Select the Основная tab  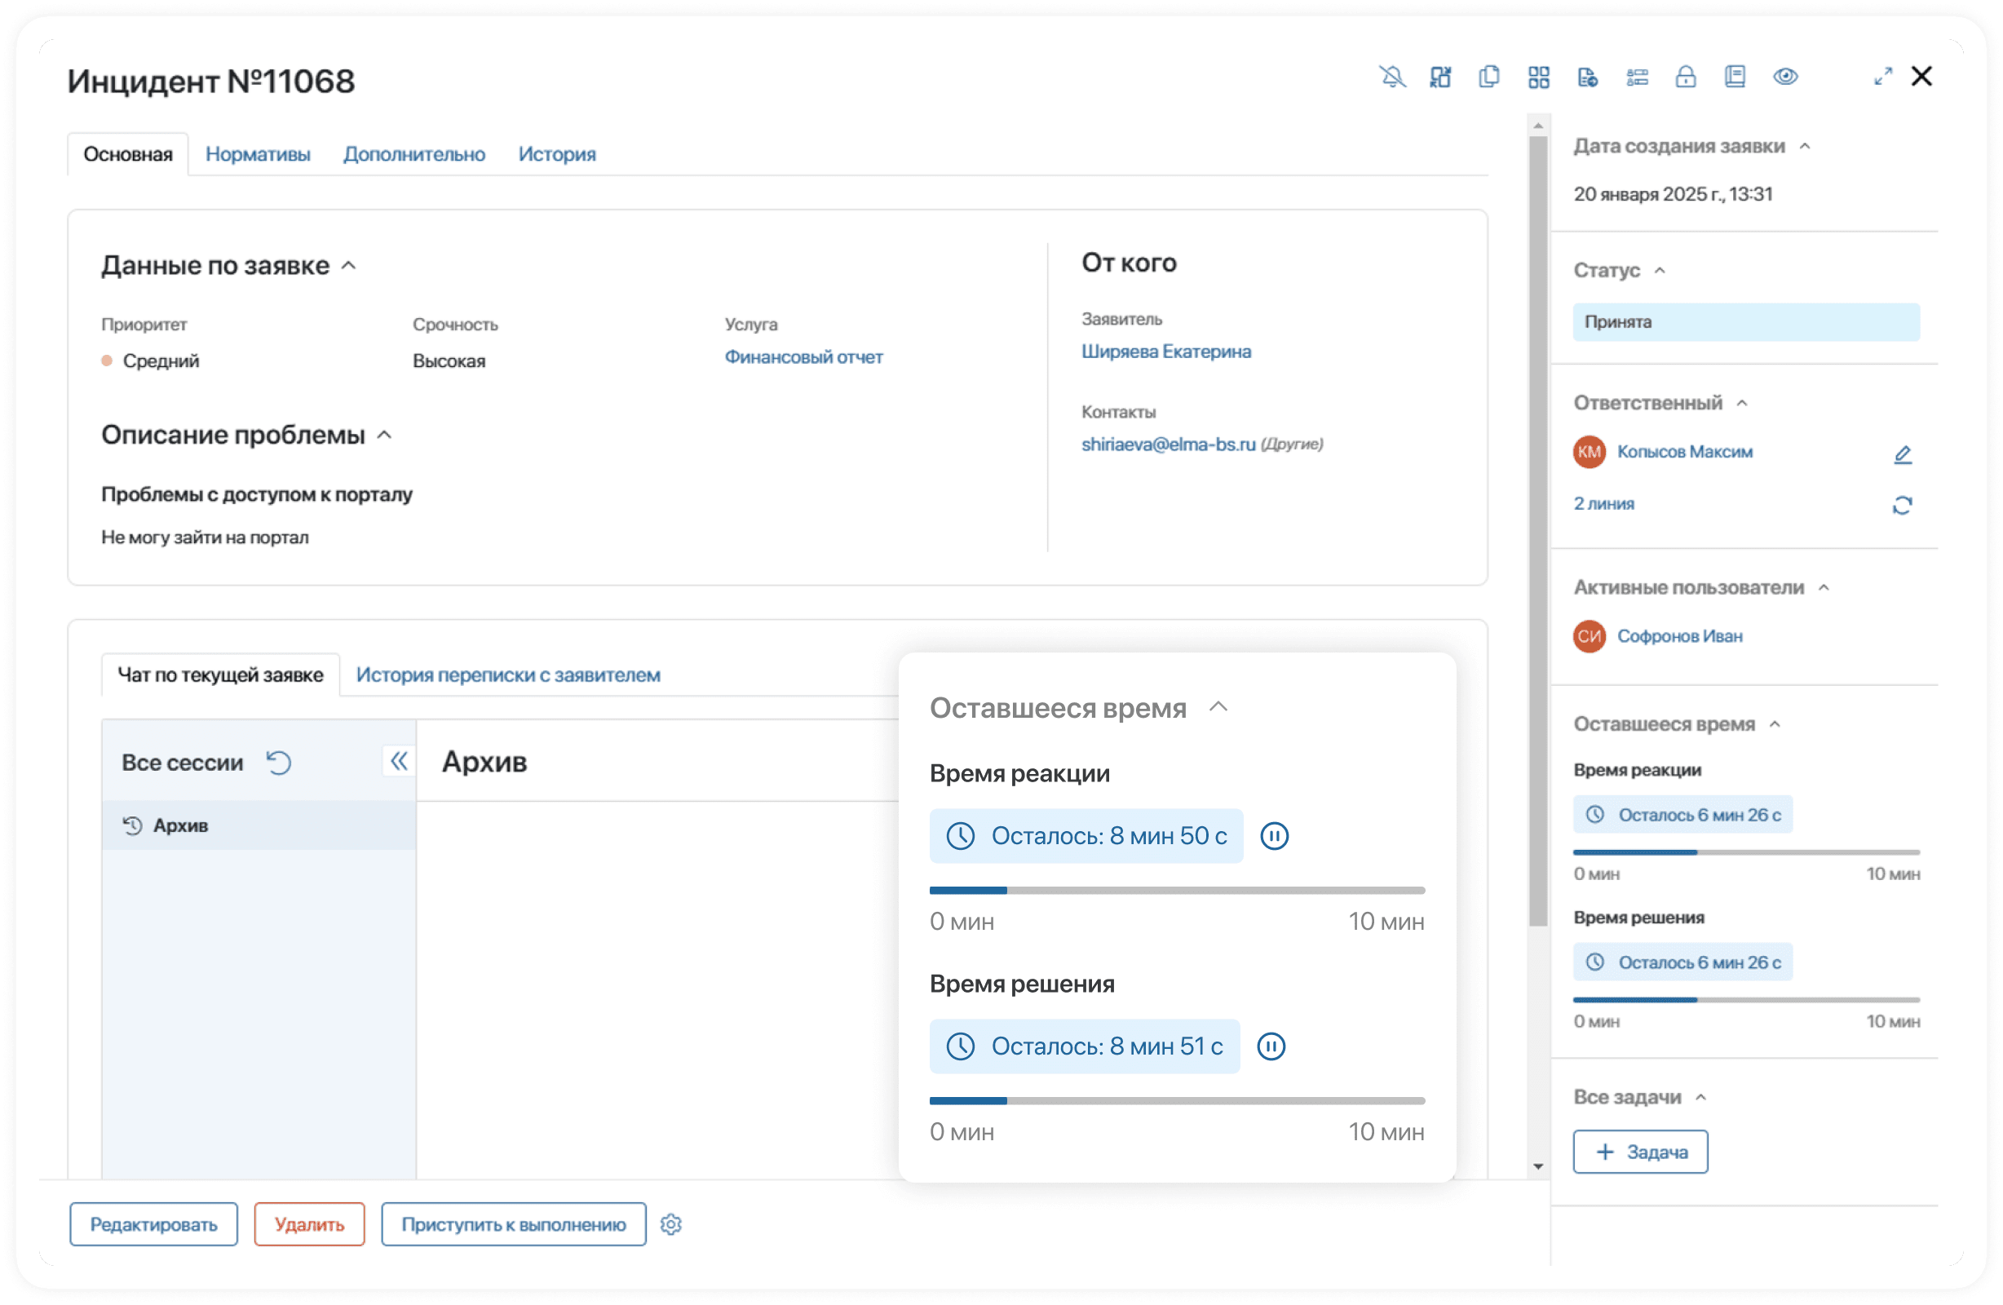[x=128, y=155]
